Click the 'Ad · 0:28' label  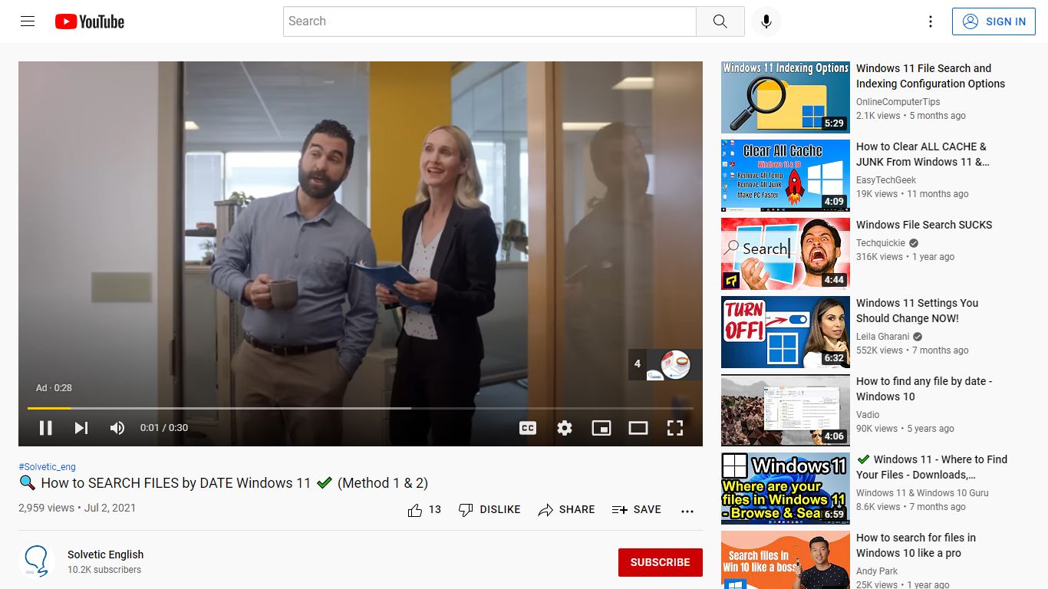click(54, 388)
